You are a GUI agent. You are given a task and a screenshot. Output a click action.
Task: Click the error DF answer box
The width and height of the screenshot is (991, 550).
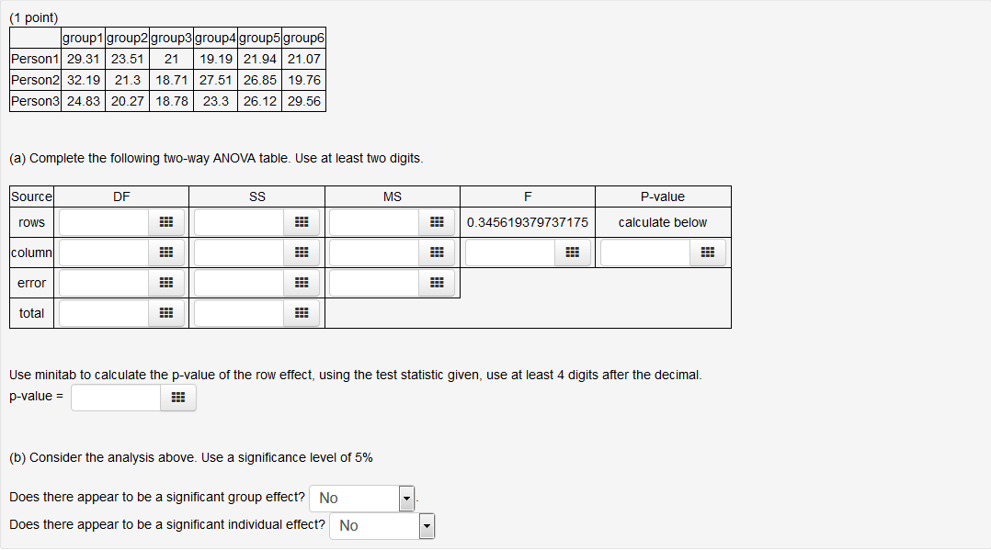coord(106,282)
